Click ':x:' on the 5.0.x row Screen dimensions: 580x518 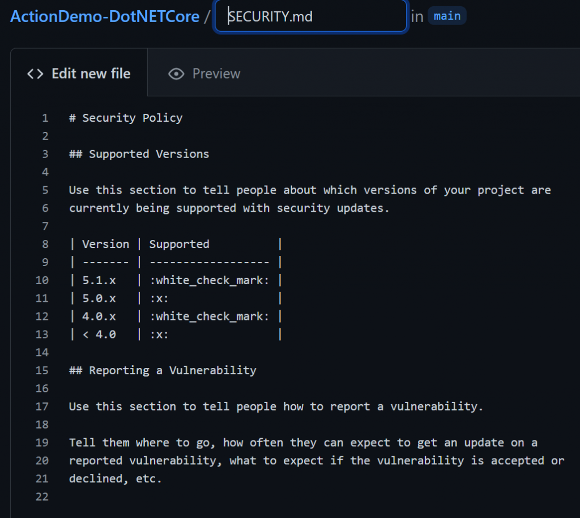[x=159, y=298]
